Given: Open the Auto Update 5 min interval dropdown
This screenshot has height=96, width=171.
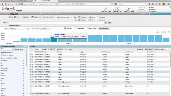Looking at the screenshot, I should click(x=46, y=29).
